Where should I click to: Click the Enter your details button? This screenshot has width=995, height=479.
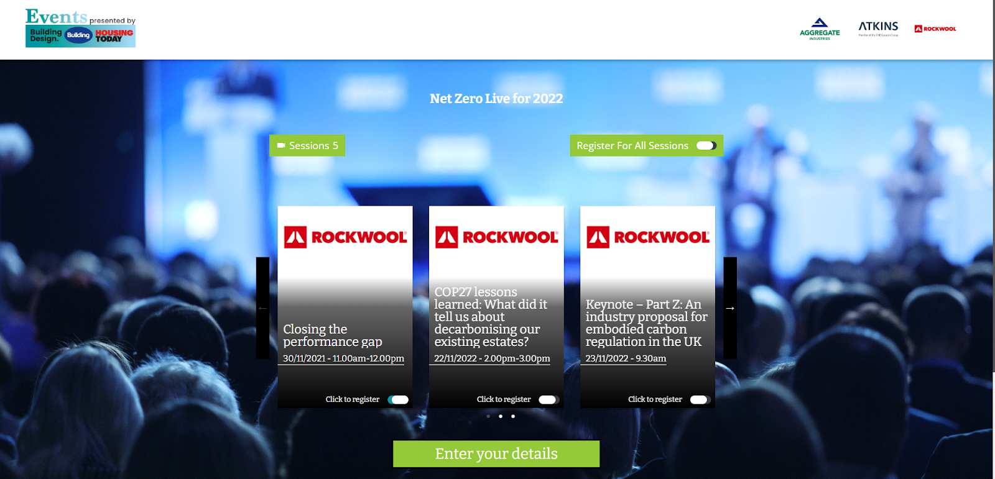[x=496, y=454]
